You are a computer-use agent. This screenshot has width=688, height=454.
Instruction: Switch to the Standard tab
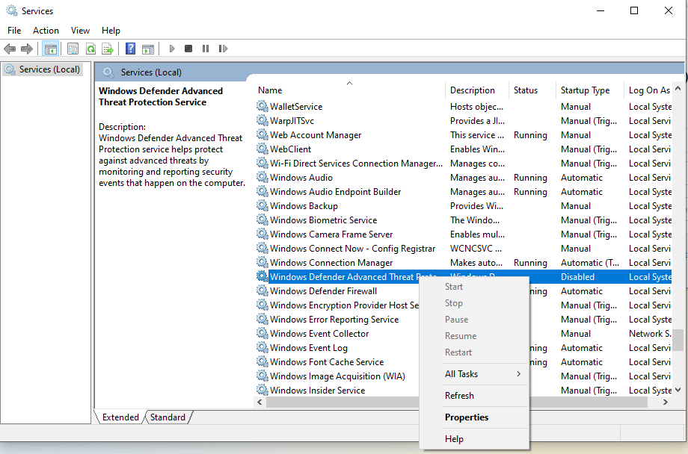tap(168, 417)
